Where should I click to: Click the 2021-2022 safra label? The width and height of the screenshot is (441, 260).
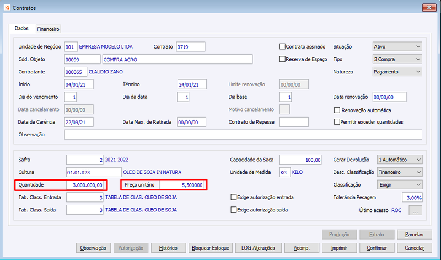pos(117,160)
